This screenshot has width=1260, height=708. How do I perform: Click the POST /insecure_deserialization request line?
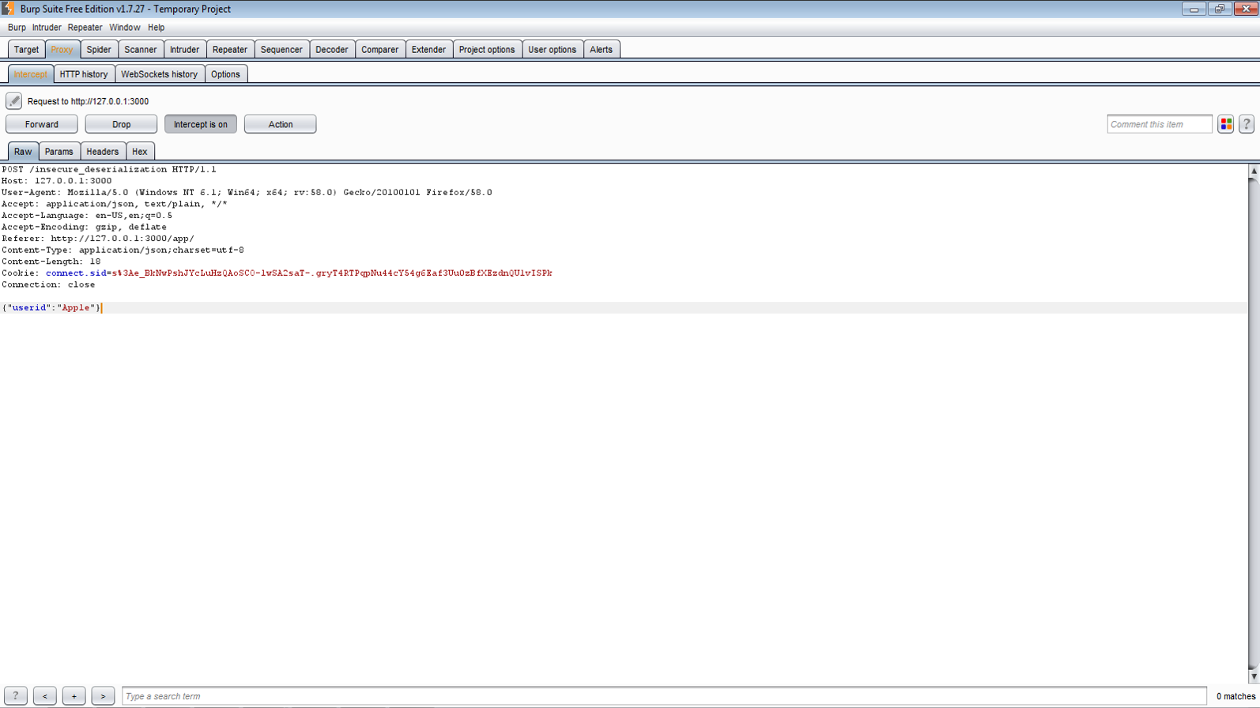point(109,169)
